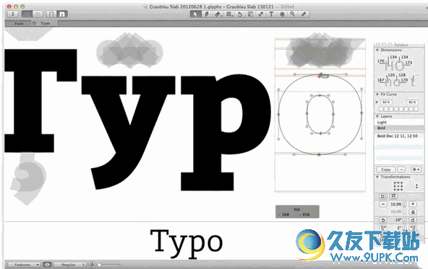Image resolution: width=428 pixels, height=269 pixels.
Task: Open the Layers gear action menu
Action: click(x=416, y=169)
